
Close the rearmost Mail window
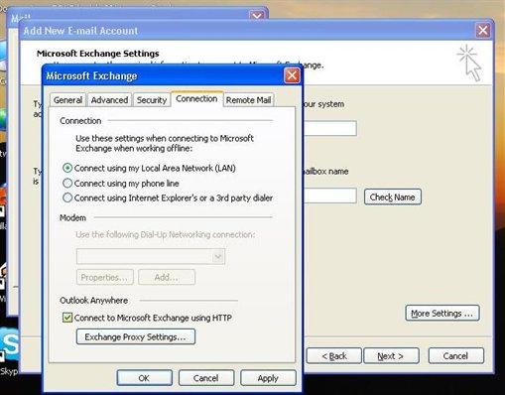256,16
